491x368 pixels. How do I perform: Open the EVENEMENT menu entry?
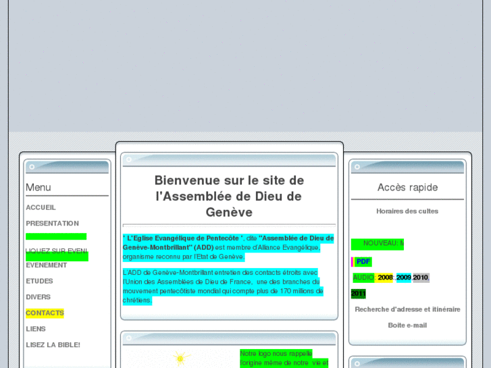[47, 265]
